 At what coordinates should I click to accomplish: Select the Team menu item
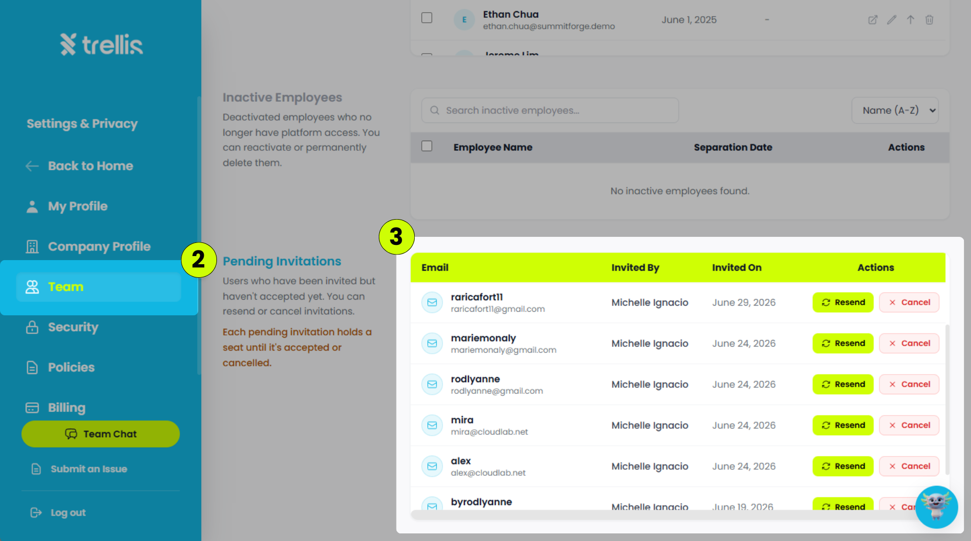pos(99,287)
